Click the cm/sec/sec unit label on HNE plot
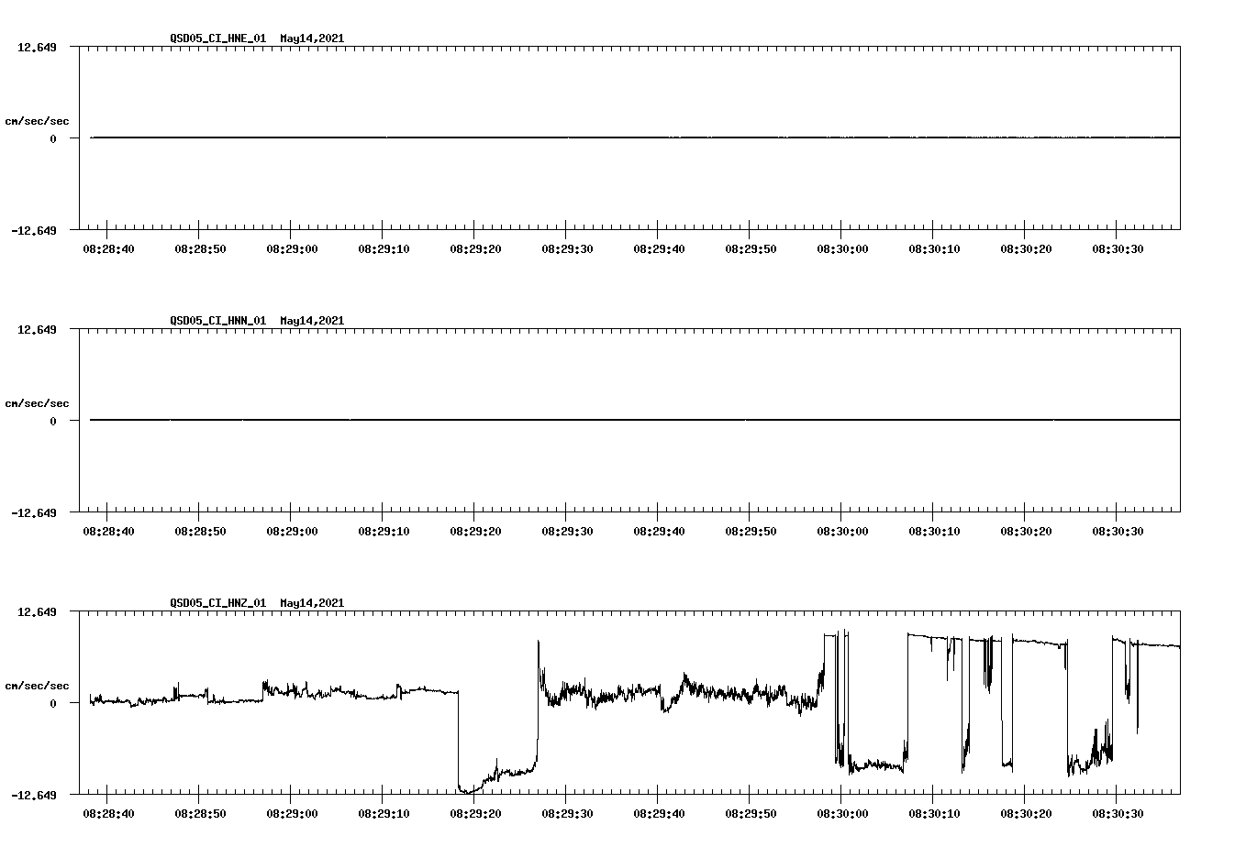Image resolution: width=1246 pixels, height=847 pixels. pyautogui.click(x=37, y=120)
